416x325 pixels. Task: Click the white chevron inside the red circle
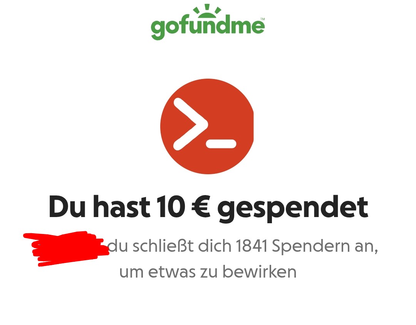pyautogui.click(x=190, y=124)
